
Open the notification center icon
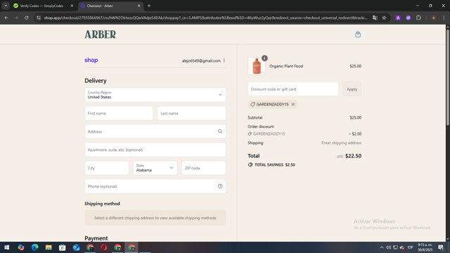pos(441,247)
